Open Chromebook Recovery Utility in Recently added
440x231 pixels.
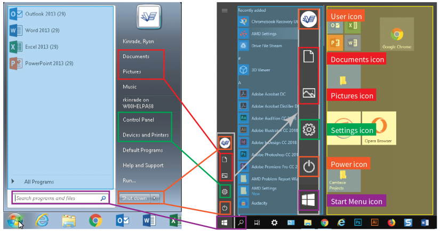[x=268, y=21]
